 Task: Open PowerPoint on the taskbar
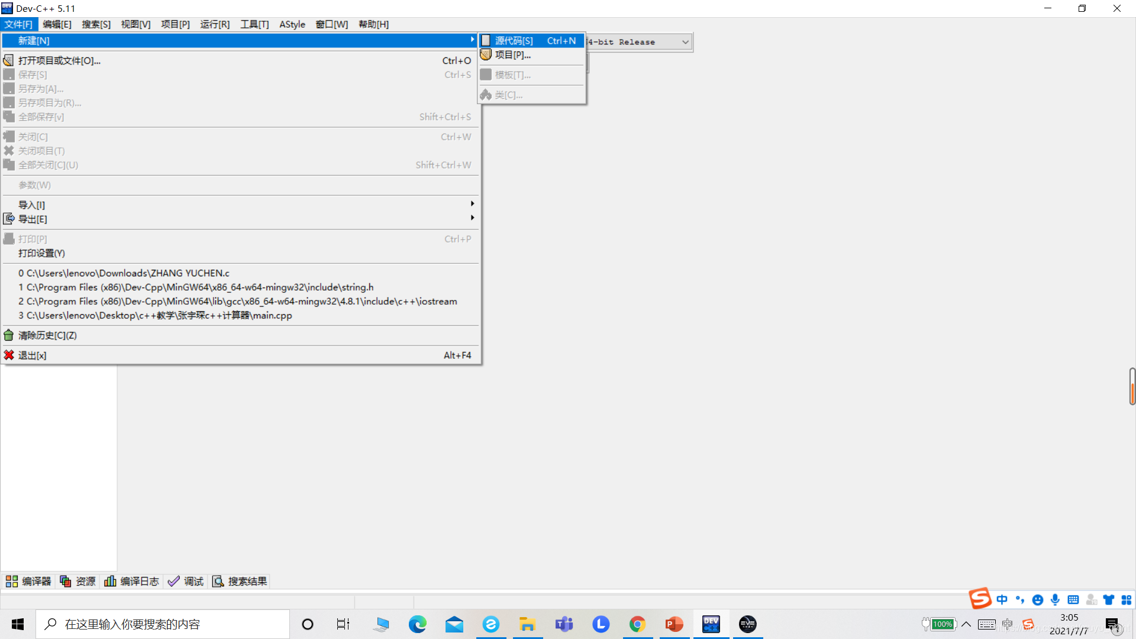tap(674, 624)
